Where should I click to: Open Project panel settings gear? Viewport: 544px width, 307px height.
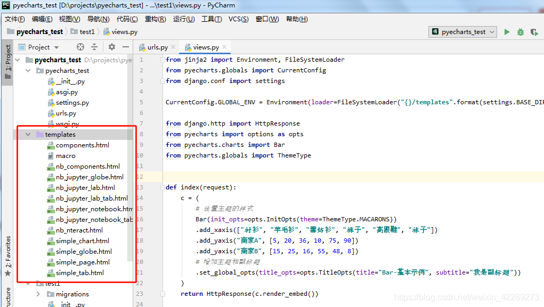(112, 47)
